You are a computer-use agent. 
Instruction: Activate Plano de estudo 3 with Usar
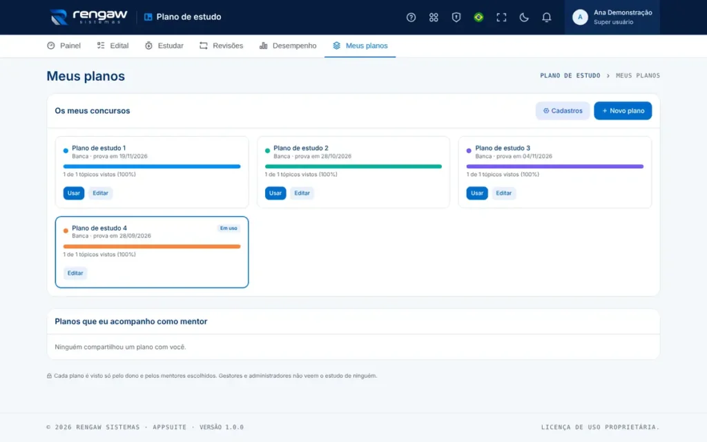pos(476,193)
